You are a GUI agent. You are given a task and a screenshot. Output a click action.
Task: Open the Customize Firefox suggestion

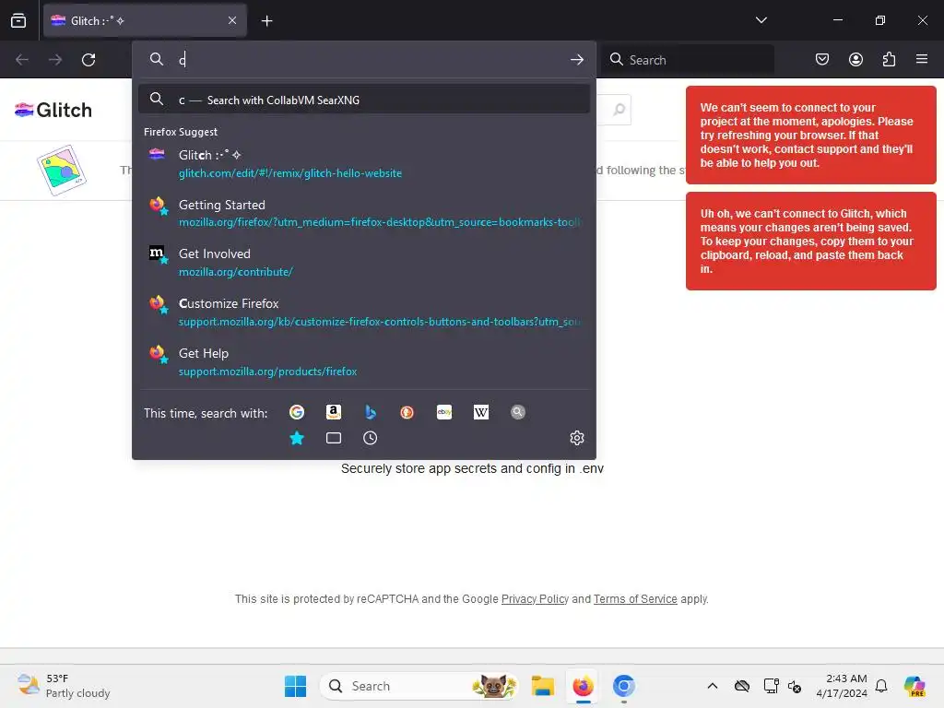(363, 313)
